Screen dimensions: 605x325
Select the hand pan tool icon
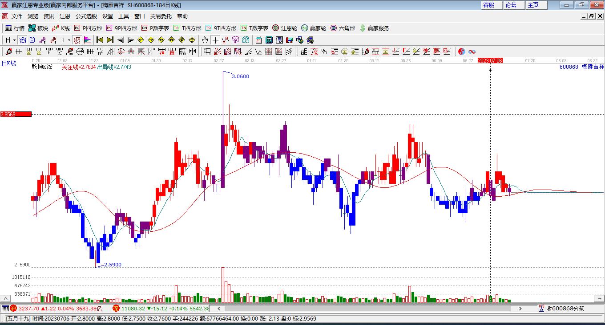[205, 40]
